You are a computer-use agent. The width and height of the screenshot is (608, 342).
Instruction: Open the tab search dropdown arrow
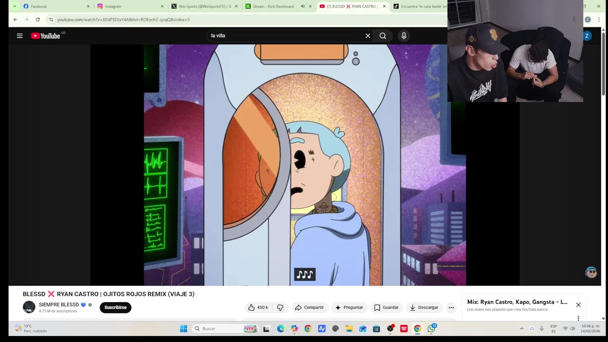15,6
